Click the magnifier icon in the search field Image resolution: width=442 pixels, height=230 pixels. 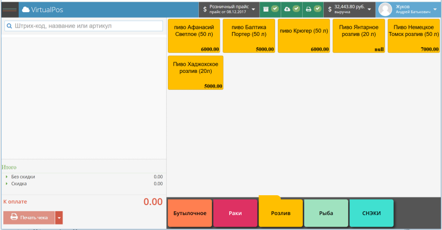(x=9, y=26)
